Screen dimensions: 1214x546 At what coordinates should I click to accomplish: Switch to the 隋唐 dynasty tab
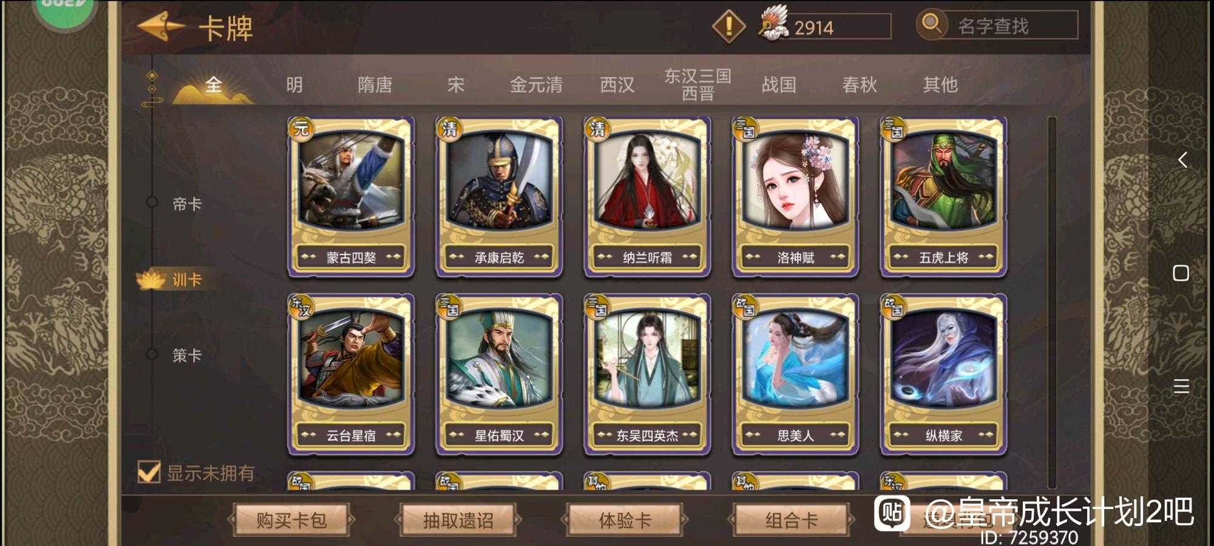[375, 84]
